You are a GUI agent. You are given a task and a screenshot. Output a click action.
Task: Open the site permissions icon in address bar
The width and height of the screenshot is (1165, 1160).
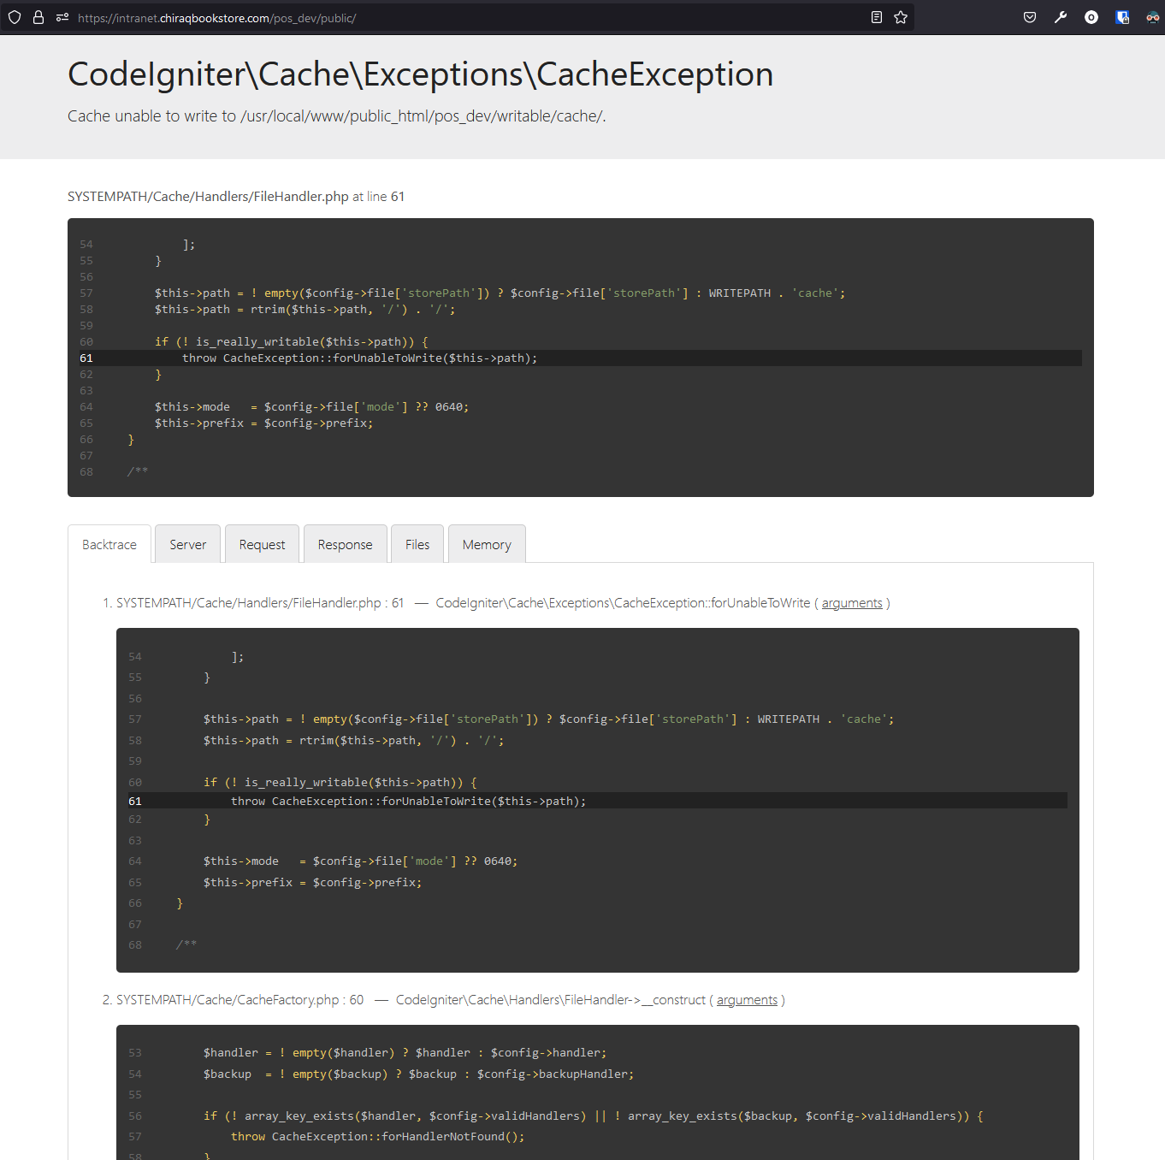(62, 17)
